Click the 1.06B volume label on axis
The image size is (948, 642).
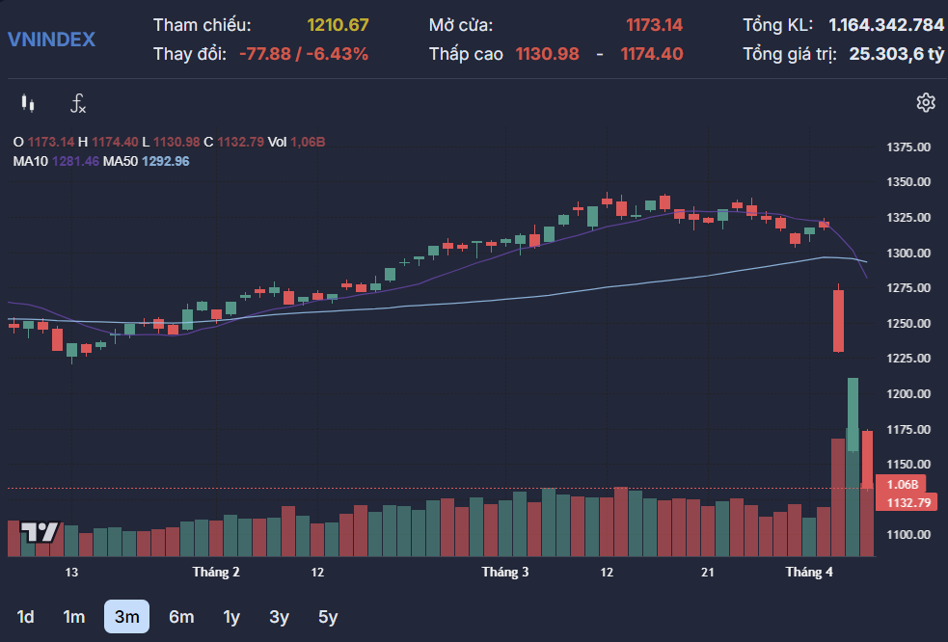[x=902, y=485]
